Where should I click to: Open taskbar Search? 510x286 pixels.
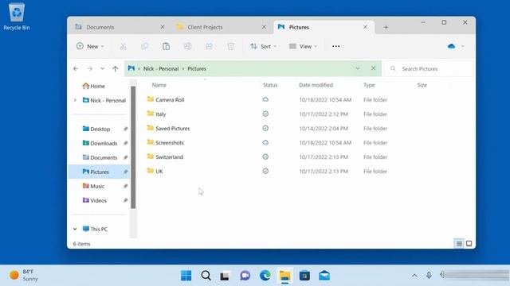[x=206, y=276]
